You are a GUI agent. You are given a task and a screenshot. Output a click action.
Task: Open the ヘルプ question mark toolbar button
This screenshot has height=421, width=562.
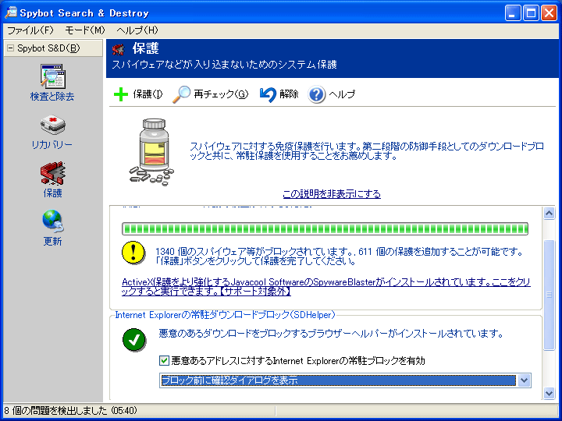[x=332, y=94]
